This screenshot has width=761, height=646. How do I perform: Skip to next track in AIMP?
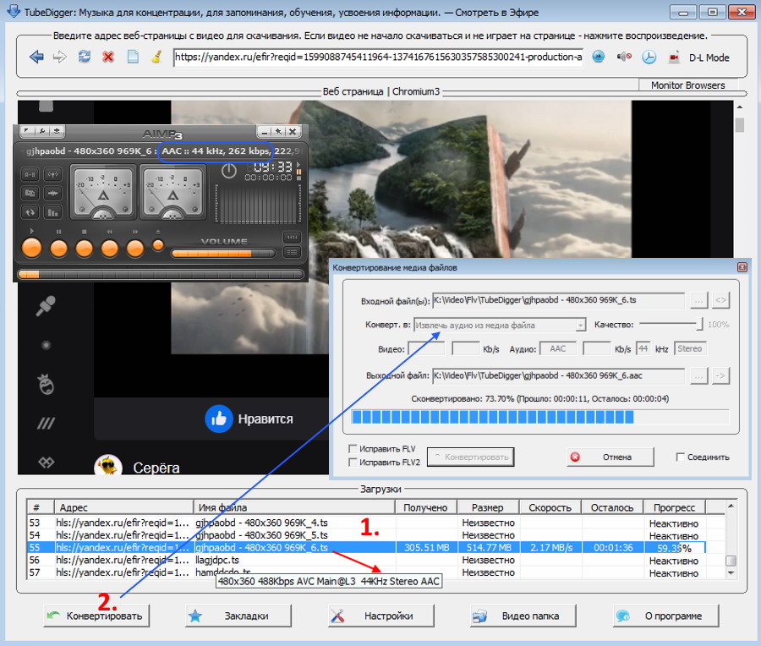(x=135, y=249)
